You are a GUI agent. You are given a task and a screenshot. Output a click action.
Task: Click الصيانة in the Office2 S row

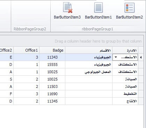point(125,79)
